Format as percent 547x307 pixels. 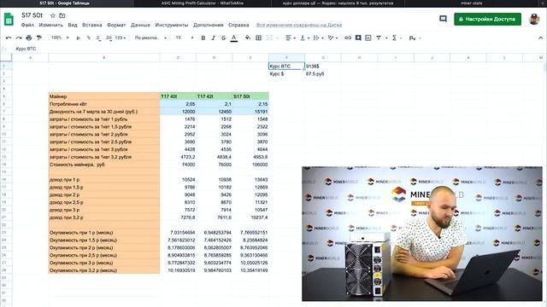pos(89,38)
